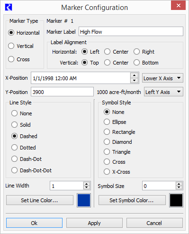Screen dimensions: 189x234
Task: Click into the Marker Label text field
Action: click(x=131, y=31)
